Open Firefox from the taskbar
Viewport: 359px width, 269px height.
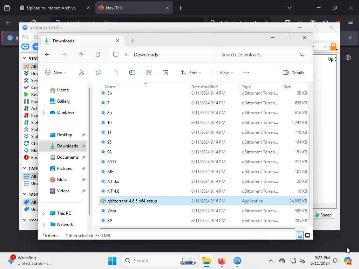(222, 261)
